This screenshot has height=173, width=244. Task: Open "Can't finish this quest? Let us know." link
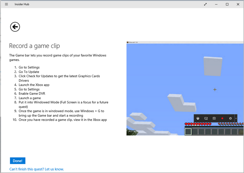coord(37,169)
